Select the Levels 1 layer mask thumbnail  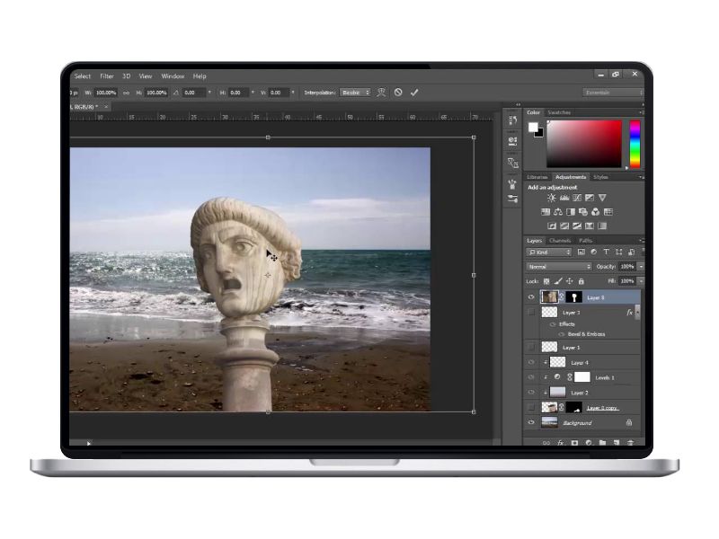click(x=581, y=377)
